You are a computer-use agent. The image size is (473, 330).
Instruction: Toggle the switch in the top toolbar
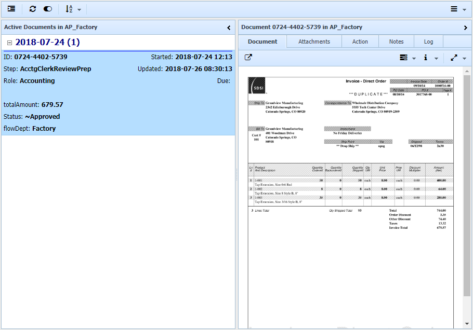[48, 9]
